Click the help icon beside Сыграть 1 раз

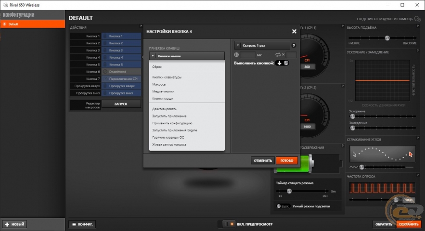[x=294, y=46]
